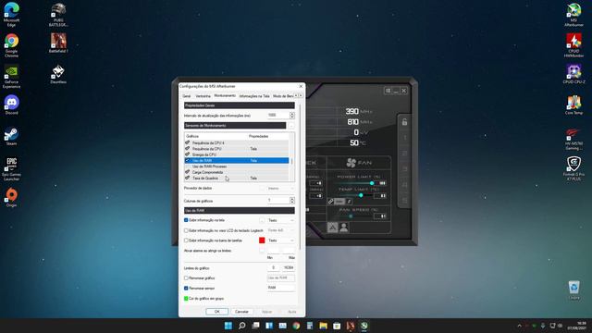Open Steam desktop shortcut
The height and width of the screenshot is (333, 592).
11,136
